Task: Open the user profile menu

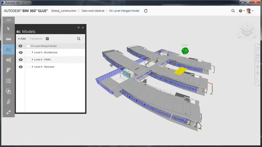Action: (250, 11)
